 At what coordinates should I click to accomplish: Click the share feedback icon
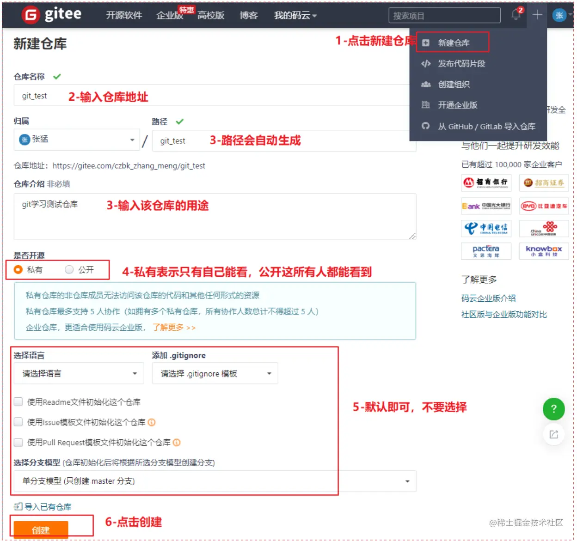tap(553, 434)
